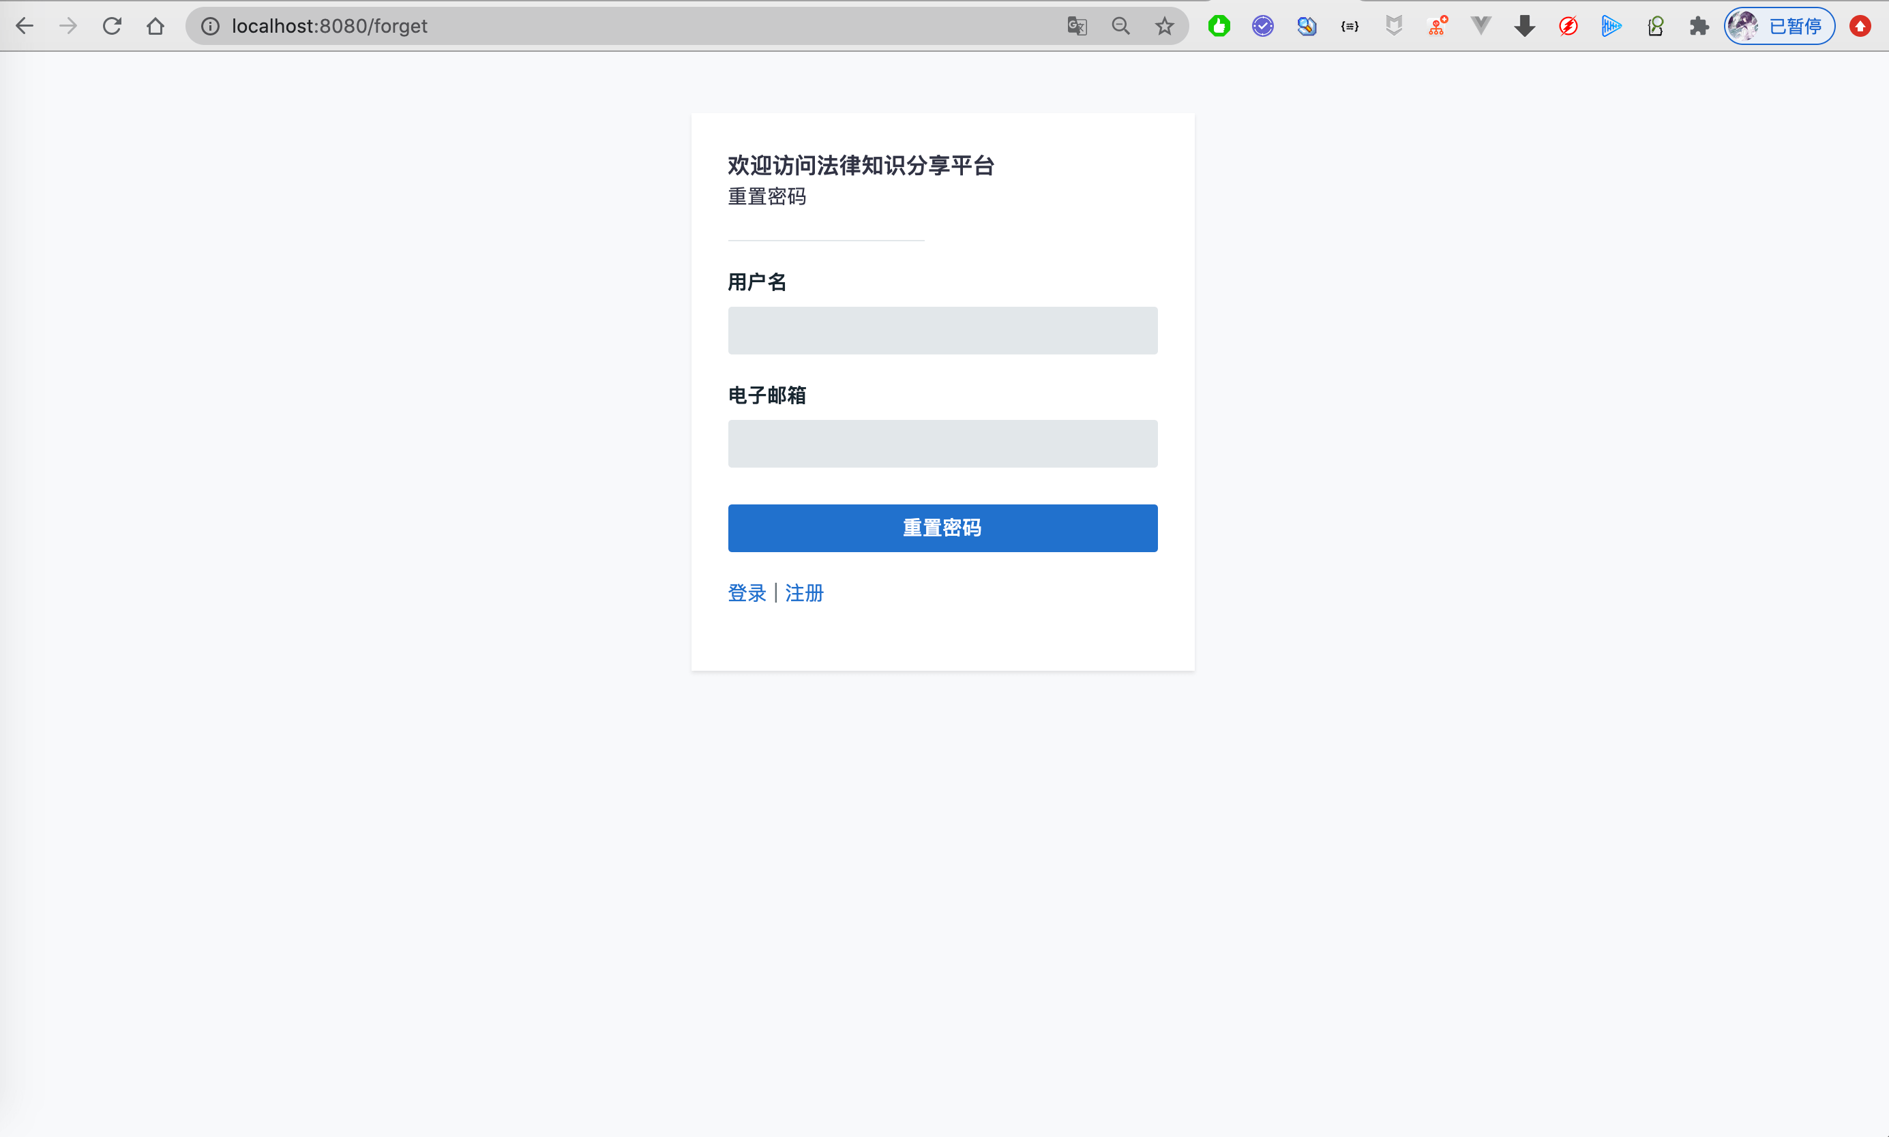Screen dimensions: 1889x1137
Task: Click the zoom magnifier in address bar
Action: pos(1120,26)
